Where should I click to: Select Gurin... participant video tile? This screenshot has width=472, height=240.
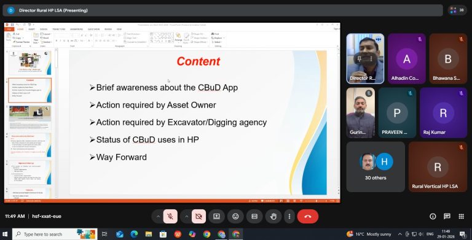[x=361, y=113]
